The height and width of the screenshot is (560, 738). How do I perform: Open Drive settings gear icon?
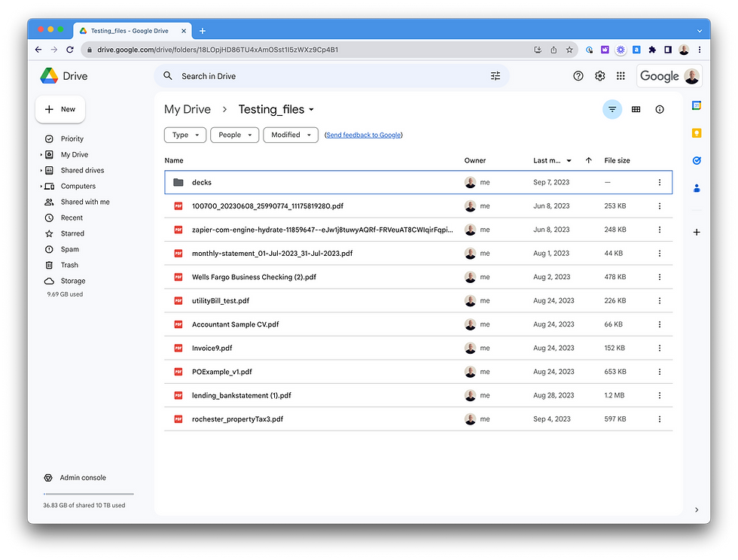tap(599, 76)
